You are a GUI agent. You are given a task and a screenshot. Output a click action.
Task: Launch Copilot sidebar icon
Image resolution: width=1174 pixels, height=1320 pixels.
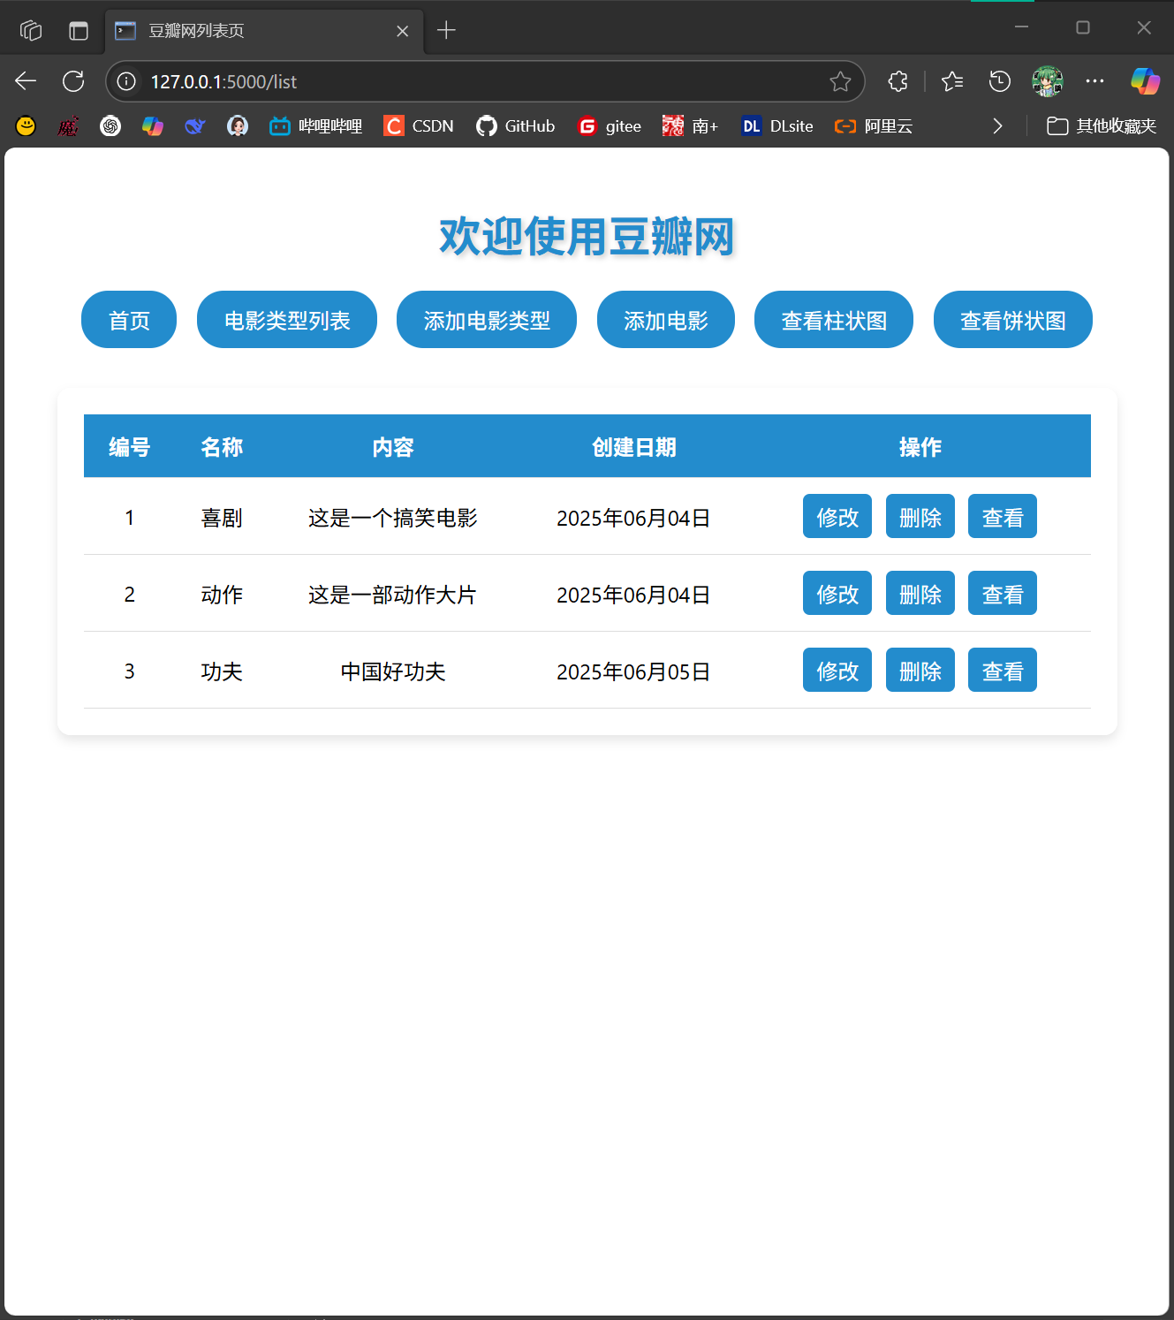click(1145, 81)
